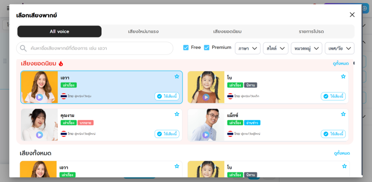
Task: Click the Thai flag on แม็กซ์ card
Action: [x=230, y=134]
